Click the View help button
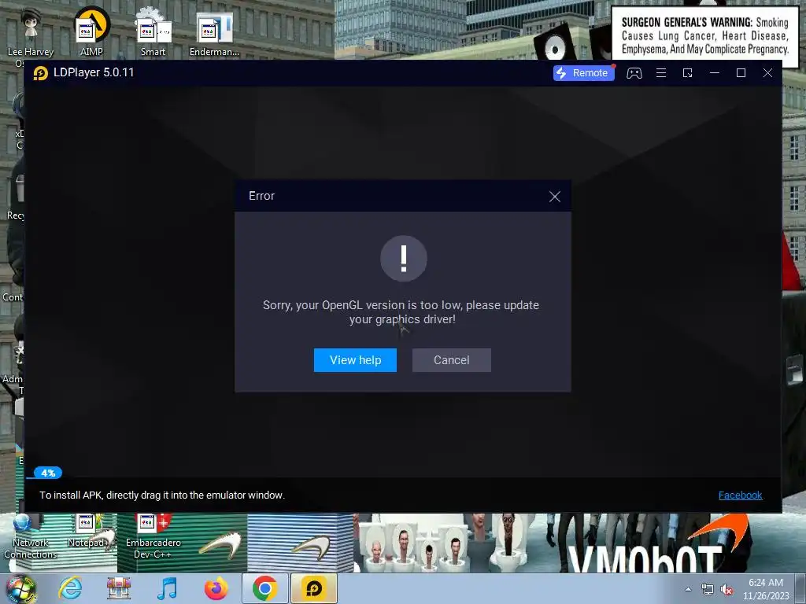The image size is (806, 604). point(355,360)
